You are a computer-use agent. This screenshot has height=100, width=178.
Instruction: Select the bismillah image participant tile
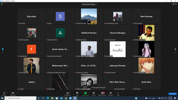(118, 49)
